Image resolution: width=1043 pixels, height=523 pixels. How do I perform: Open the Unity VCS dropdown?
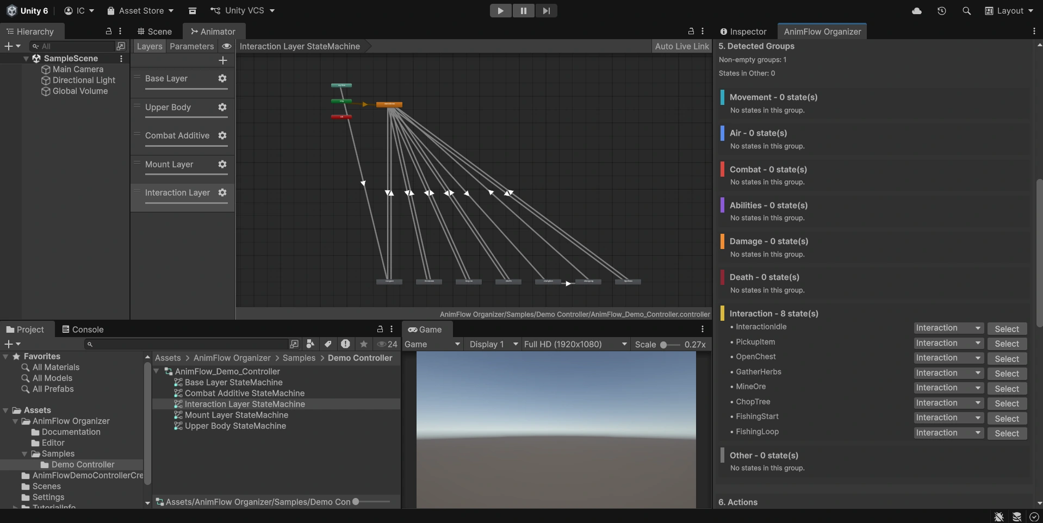tap(243, 11)
